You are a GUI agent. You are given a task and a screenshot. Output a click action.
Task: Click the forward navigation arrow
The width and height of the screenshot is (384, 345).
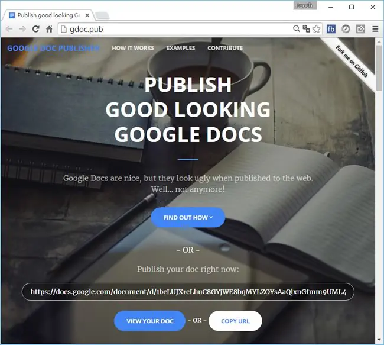(22, 29)
